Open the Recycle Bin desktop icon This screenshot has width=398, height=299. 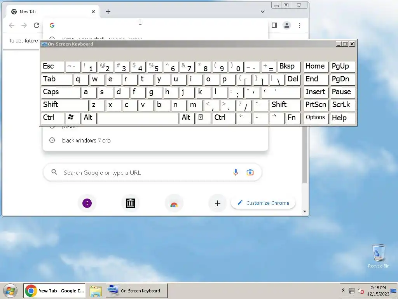(379, 256)
